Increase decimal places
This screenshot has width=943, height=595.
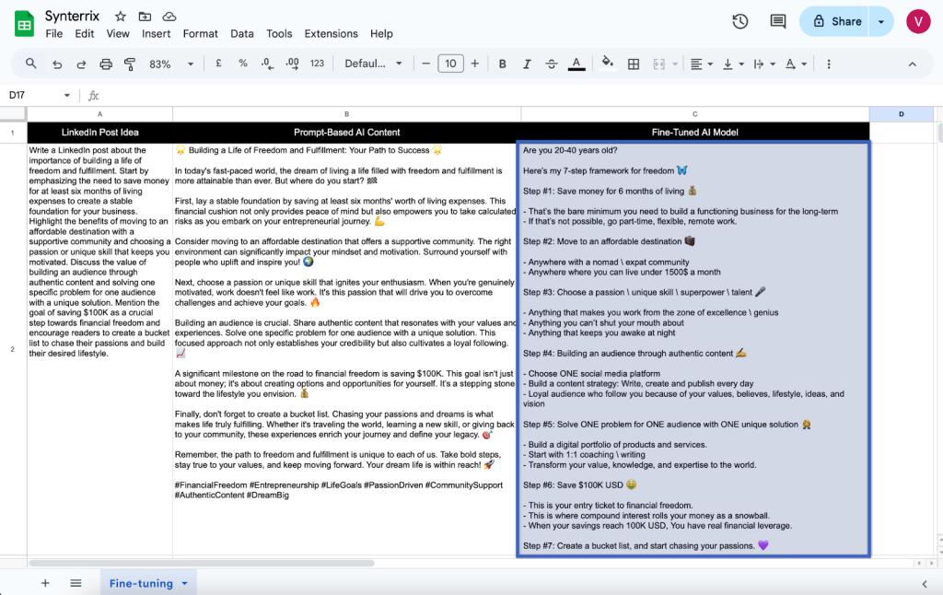click(x=292, y=64)
